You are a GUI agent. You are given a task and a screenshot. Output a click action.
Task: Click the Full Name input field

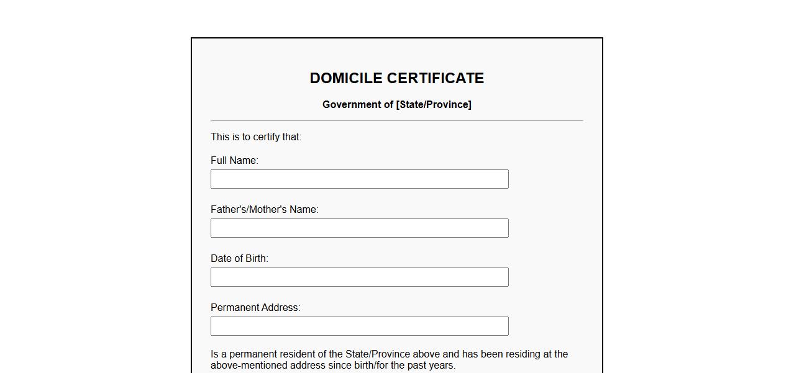pos(359,179)
